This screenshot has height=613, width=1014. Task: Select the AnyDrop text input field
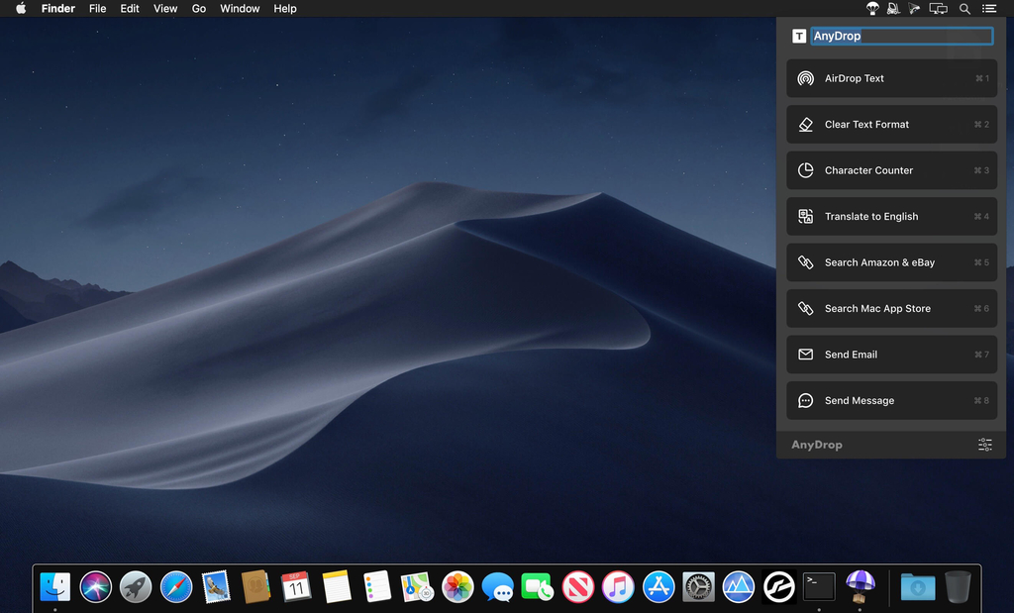pyautogui.click(x=901, y=37)
